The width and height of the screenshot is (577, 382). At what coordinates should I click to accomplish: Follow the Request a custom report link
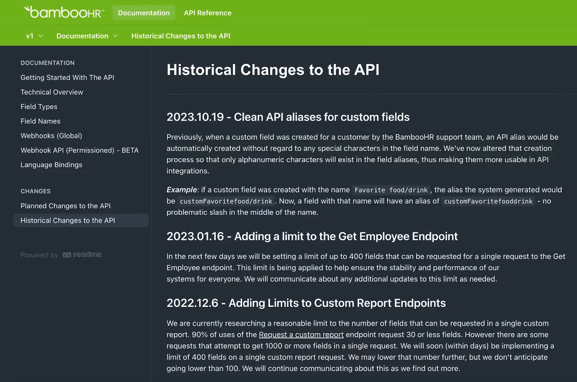[301, 334]
